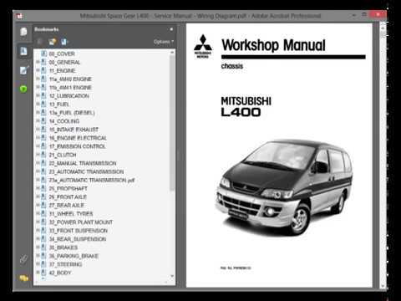The height and width of the screenshot is (301, 401).
Task: Expand the 42_BODY bookmark node
Action: click(38, 273)
